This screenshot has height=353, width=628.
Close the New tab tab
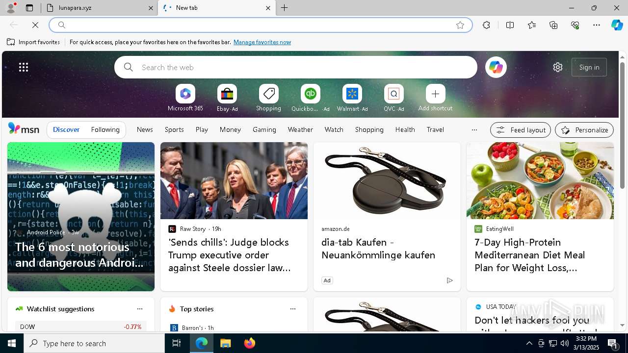268,8
